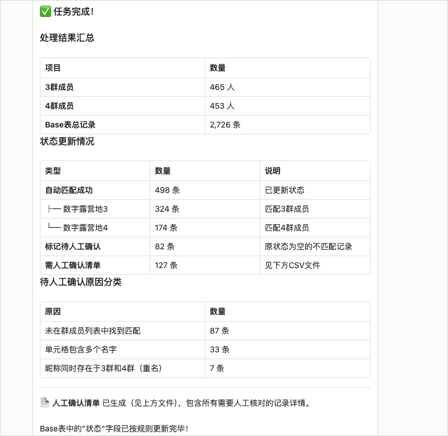Click the 标记待人工确认 row label

73,246
